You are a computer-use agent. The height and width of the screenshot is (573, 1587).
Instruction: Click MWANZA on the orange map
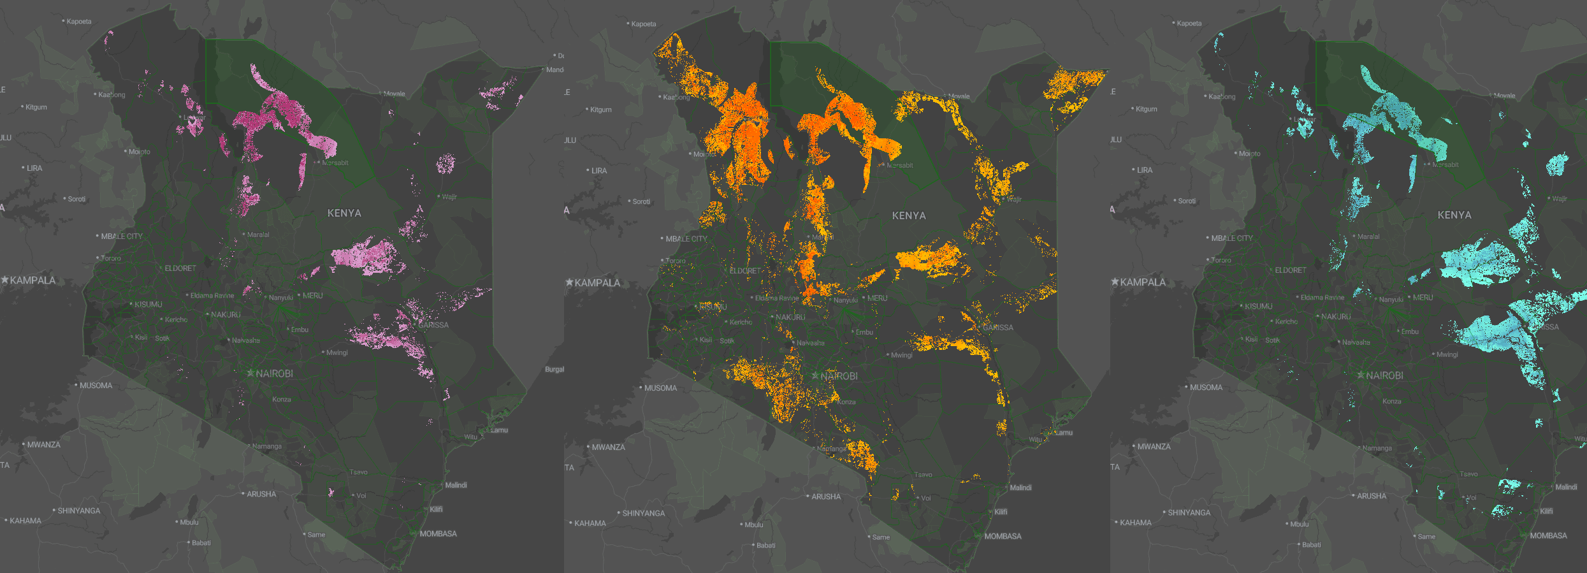609,447
